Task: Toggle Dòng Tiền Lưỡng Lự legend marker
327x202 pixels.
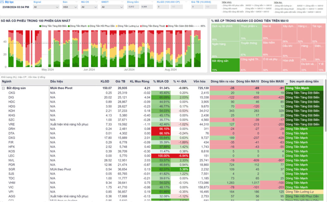Action: pyautogui.click(x=117, y=26)
